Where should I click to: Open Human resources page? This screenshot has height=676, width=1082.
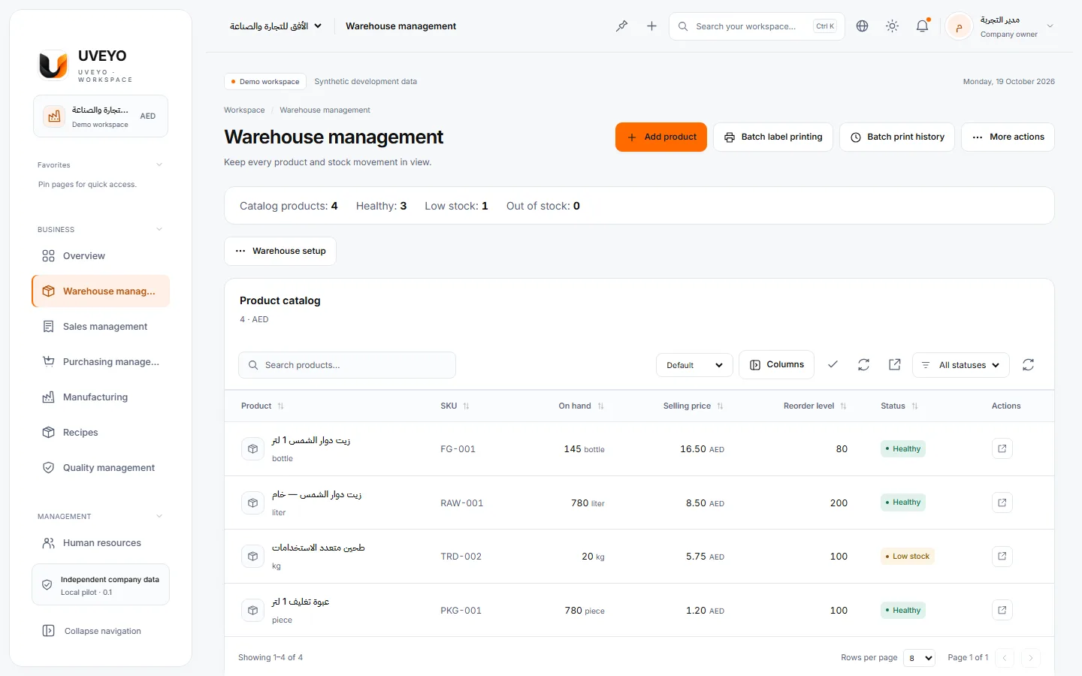101,543
